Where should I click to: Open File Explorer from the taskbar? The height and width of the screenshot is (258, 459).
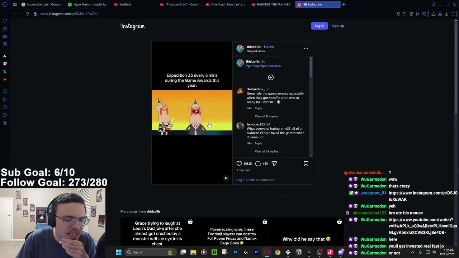[x=193, y=252]
